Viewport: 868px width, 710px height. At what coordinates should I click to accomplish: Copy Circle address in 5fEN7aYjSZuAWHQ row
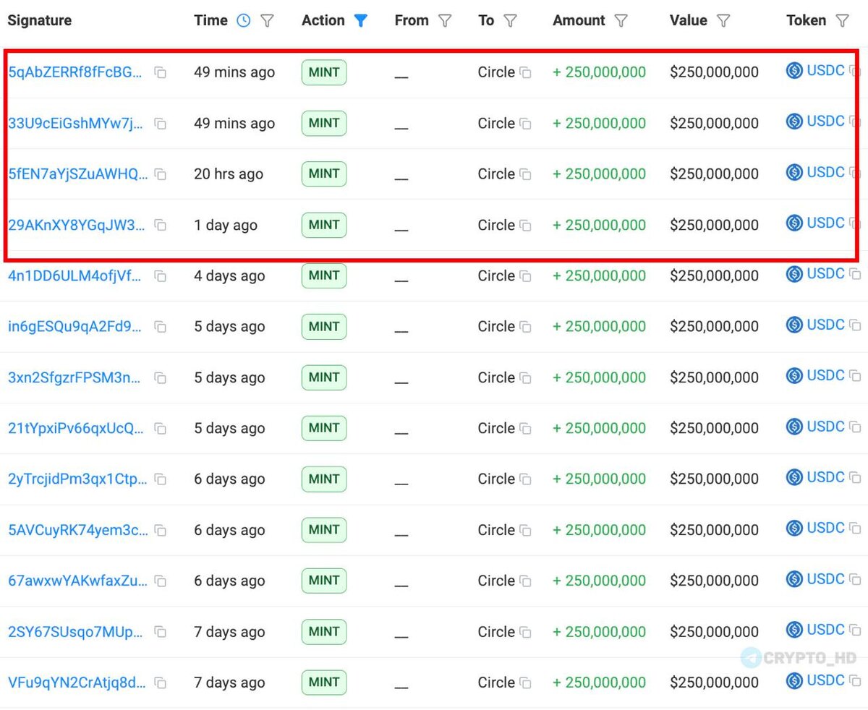pyautogui.click(x=526, y=174)
